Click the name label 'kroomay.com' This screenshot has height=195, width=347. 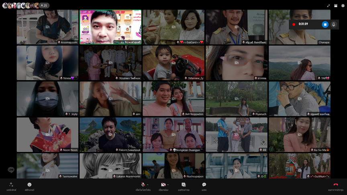pos(69,42)
